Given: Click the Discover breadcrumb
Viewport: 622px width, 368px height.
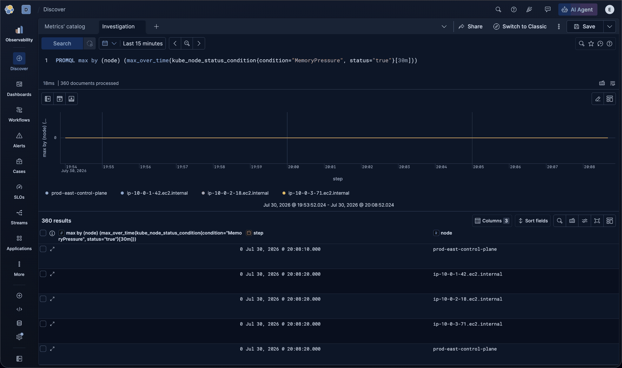Looking at the screenshot, I should click(x=54, y=9).
